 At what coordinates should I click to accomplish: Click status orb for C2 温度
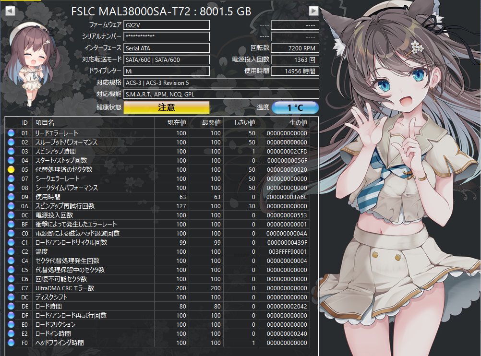[x=11, y=251]
